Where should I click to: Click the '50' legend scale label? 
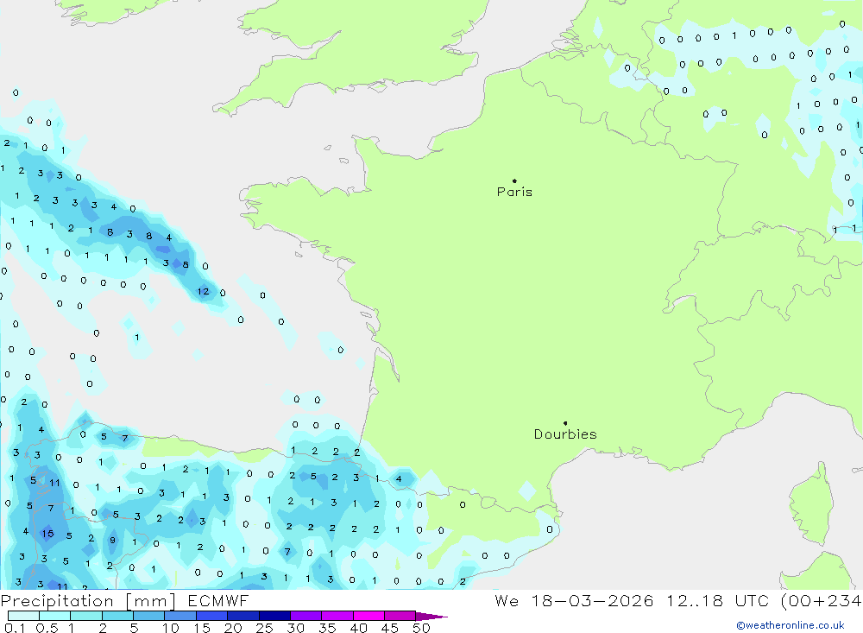click(x=421, y=628)
